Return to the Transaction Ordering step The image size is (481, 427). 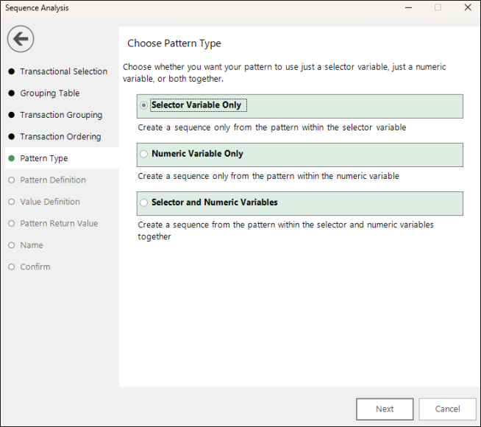pyautogui.click(x=60, y=137)
